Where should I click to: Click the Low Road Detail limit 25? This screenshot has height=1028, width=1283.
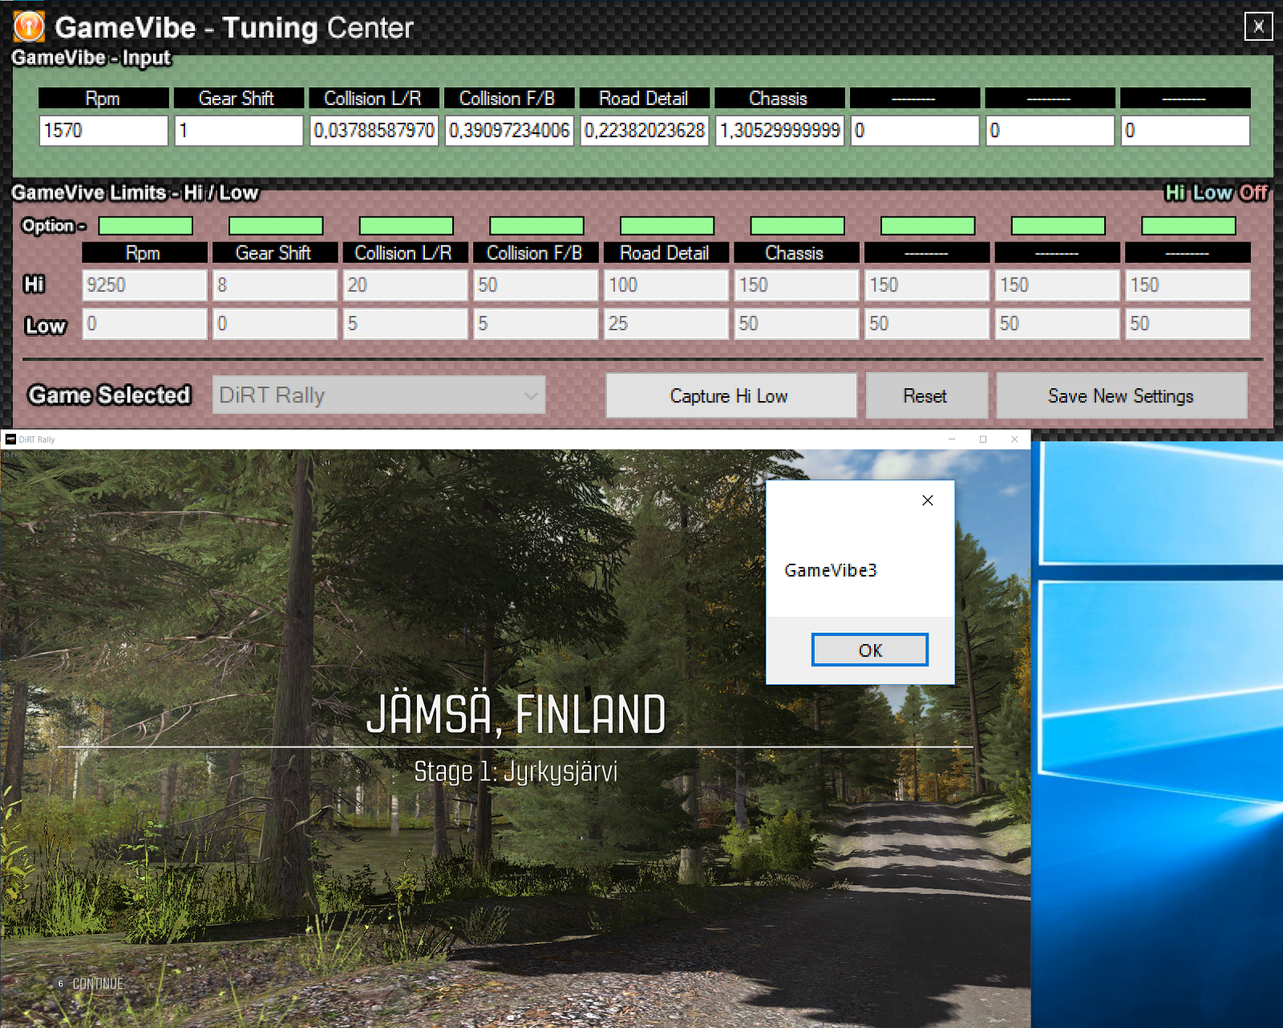pos(666,324)
